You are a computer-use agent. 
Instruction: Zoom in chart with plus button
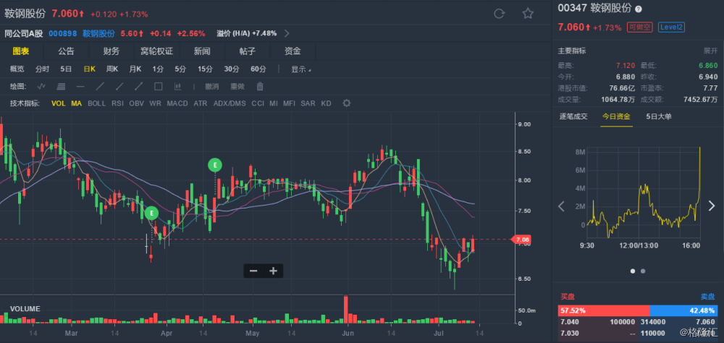coord(273,271)
